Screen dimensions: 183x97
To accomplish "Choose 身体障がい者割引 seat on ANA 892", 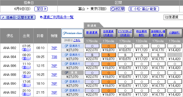I will 158,91.
